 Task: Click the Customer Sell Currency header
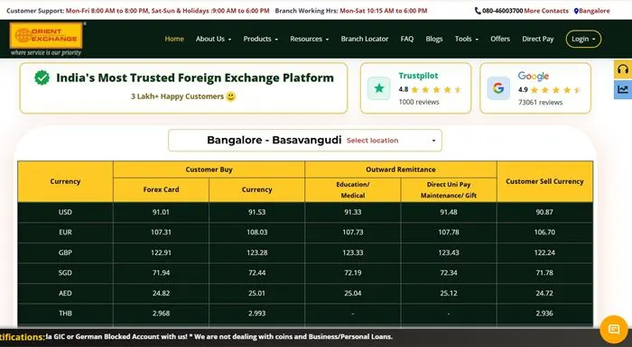544,181
